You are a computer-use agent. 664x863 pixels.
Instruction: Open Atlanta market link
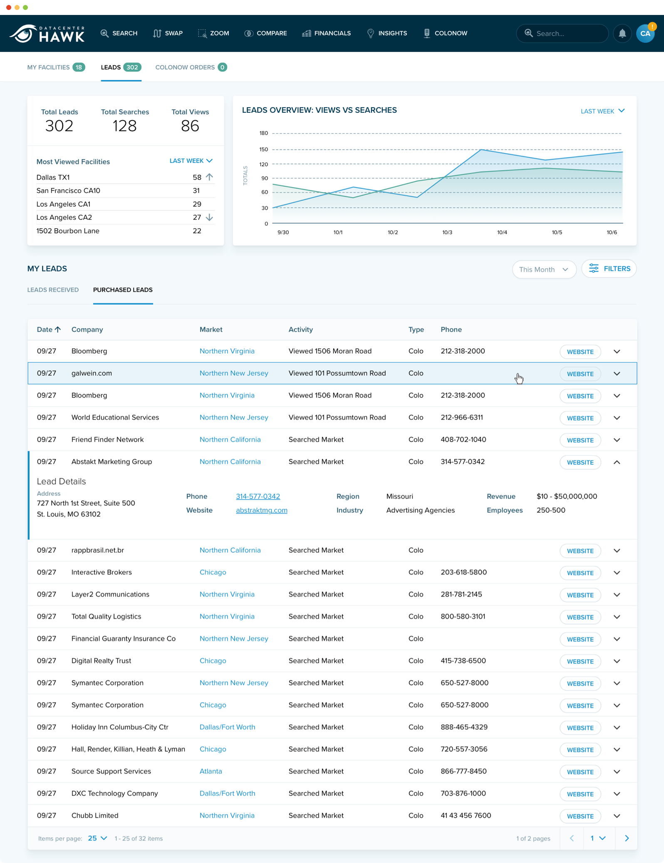[x=211, y=771]
